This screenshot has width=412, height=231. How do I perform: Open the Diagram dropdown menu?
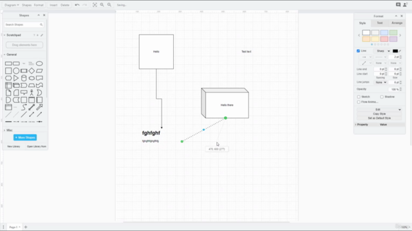pos(12,5)
